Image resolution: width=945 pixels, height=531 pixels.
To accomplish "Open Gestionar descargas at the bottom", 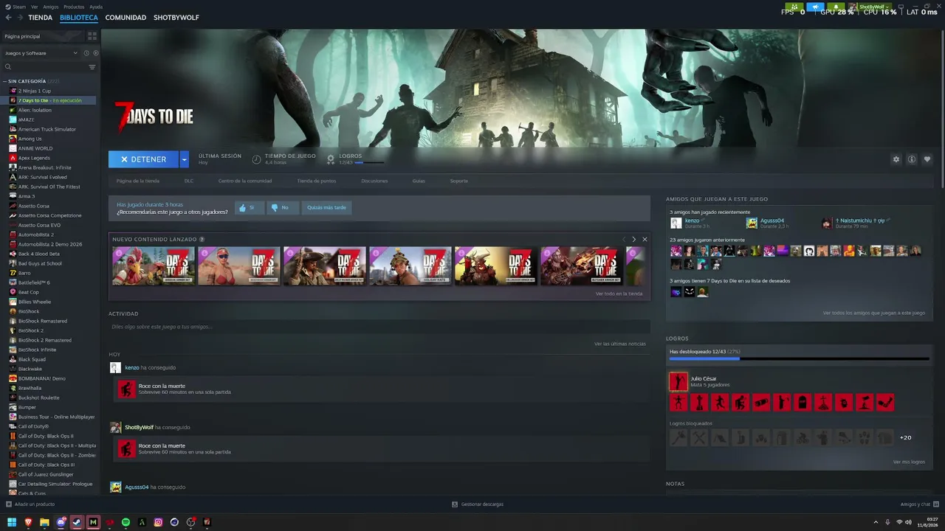I will pyautogui.click(x=478, y=504).
